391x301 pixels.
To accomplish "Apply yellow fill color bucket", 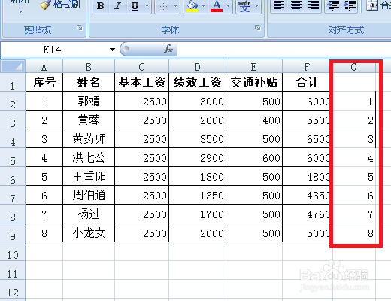I will 192,6.
